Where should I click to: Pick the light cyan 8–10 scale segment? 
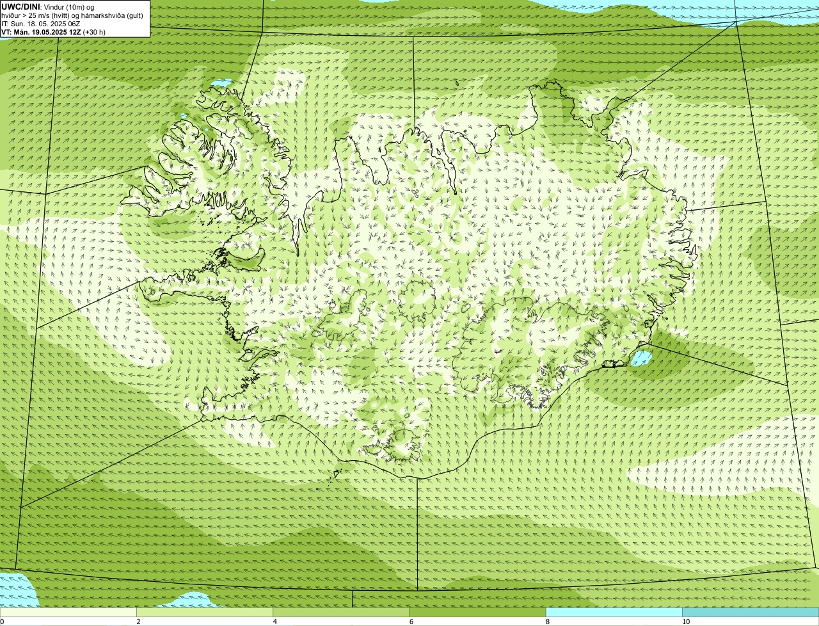(x=614, y=613)
